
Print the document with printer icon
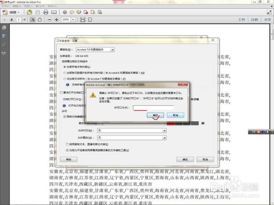tap(46, 12)
